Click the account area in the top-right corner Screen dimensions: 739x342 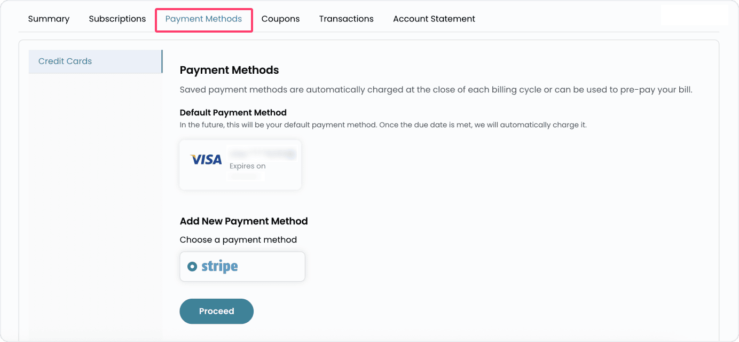point(694,14)
